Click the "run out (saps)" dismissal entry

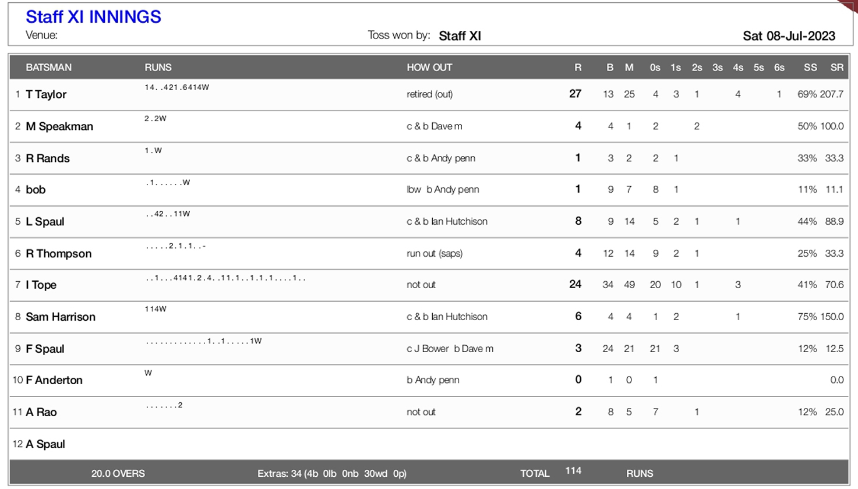[435, 253]
